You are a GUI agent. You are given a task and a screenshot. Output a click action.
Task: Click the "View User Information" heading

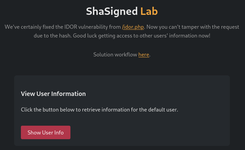point(53,94)
